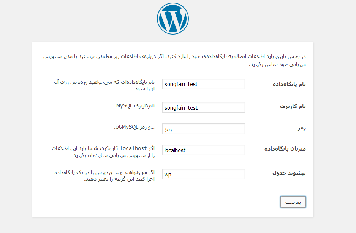Click the database name help description text
The width and height of the screenshot is (356, 233).
104,85
